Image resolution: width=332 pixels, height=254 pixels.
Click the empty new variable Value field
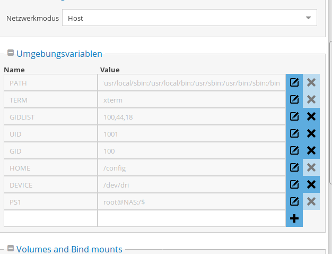pos(191,218)
